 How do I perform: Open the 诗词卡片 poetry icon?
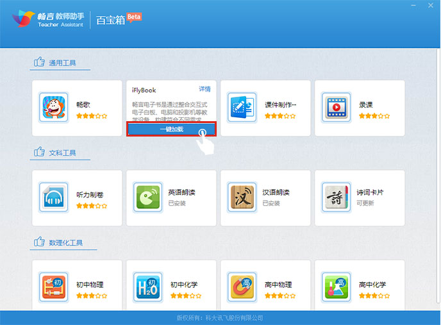point(336,197)
